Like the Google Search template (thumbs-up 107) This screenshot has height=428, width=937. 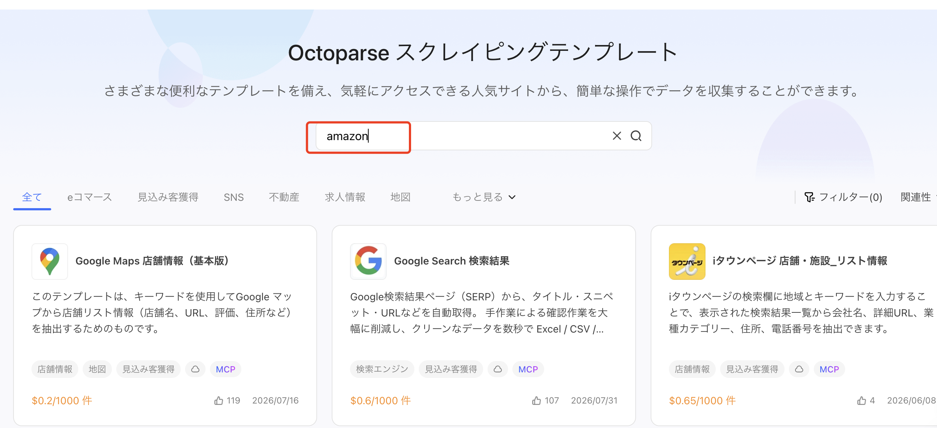[x=537, y=401]
